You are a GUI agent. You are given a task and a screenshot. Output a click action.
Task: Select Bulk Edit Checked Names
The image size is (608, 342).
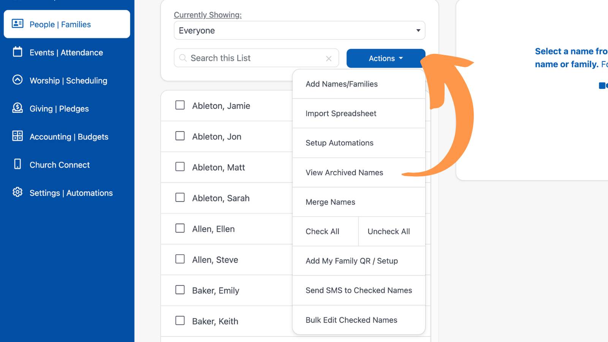(359, 320)
